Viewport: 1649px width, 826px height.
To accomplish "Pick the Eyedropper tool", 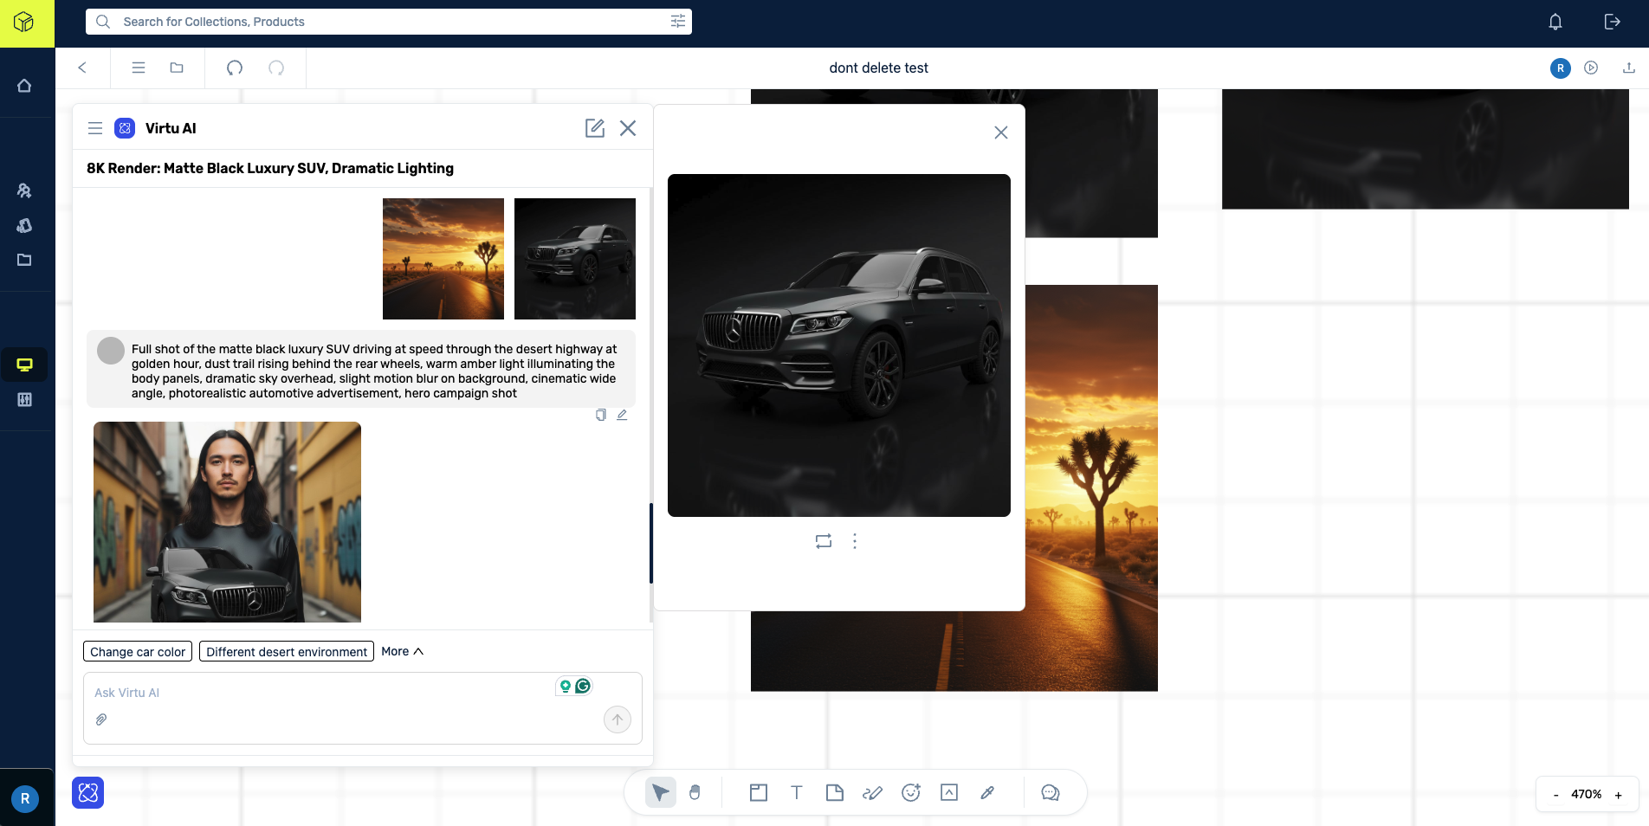I will (986, 792).
